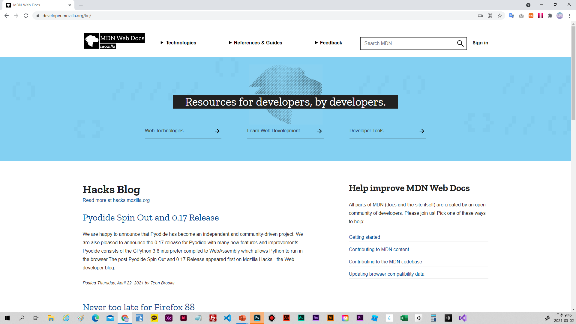Viewport: 576px width, 324px height.
Task: Open Never too late for Firefox 88
Action: [x=139, y=307]
